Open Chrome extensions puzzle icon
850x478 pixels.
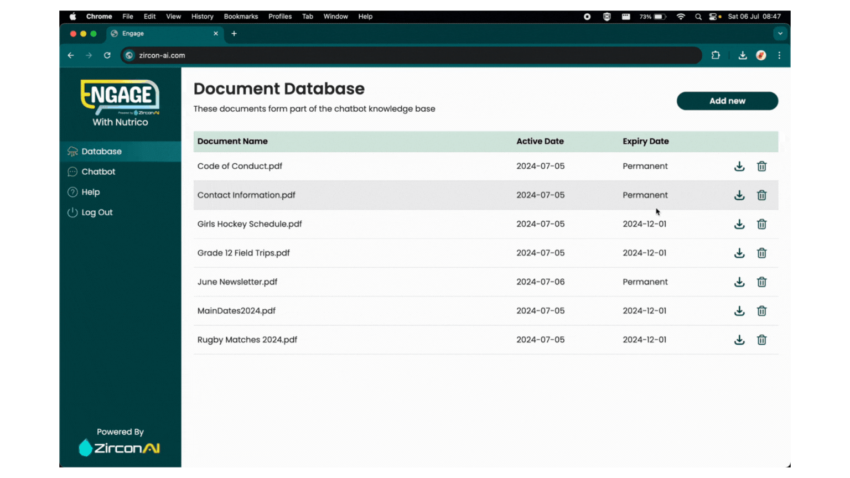point(716,55)
